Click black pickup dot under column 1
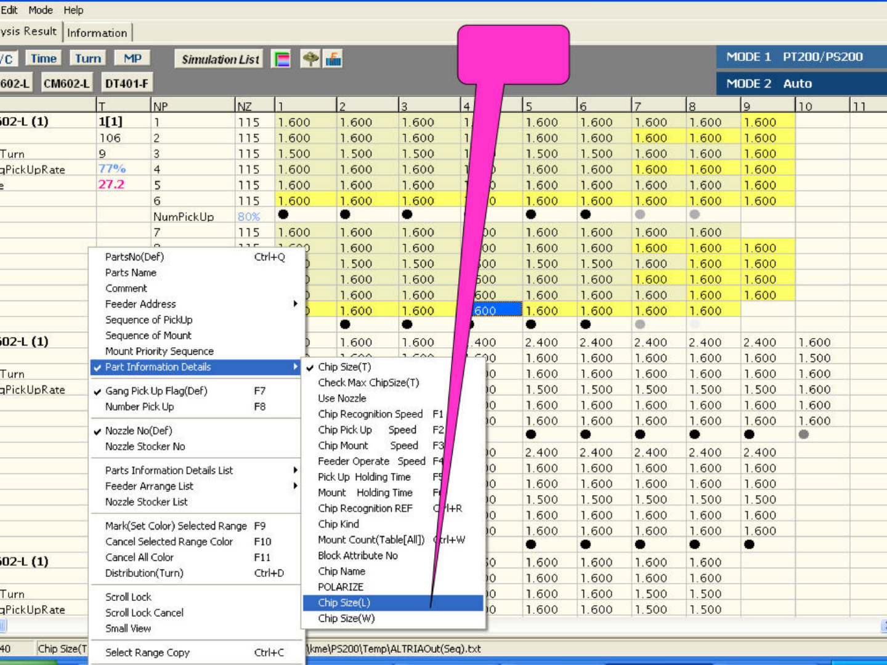This screenshot has height=665, width=887. [x=283, y=214]
